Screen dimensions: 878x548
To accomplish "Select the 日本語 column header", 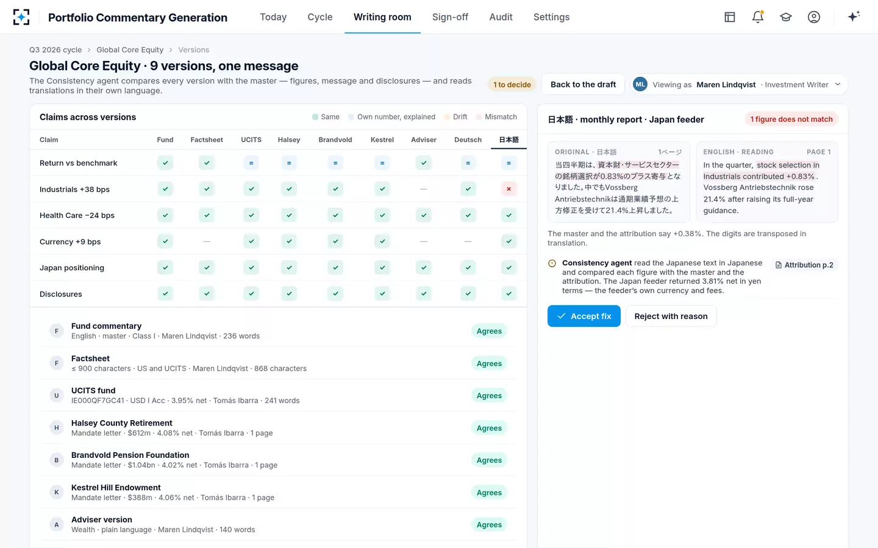I will pos(509,140).
